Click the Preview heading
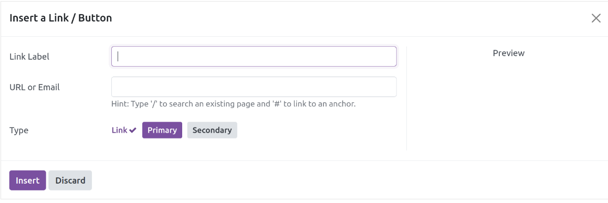Viewport: 608px width, 203px height. tap(509, 53)
